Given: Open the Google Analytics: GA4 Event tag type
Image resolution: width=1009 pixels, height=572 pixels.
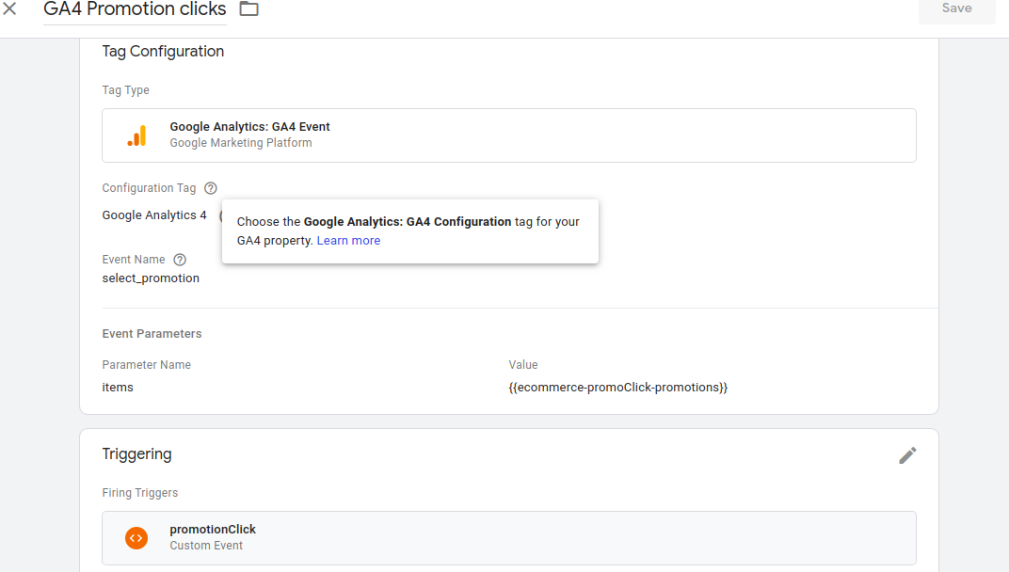Looking at the screenshot, I should point(508,135).
